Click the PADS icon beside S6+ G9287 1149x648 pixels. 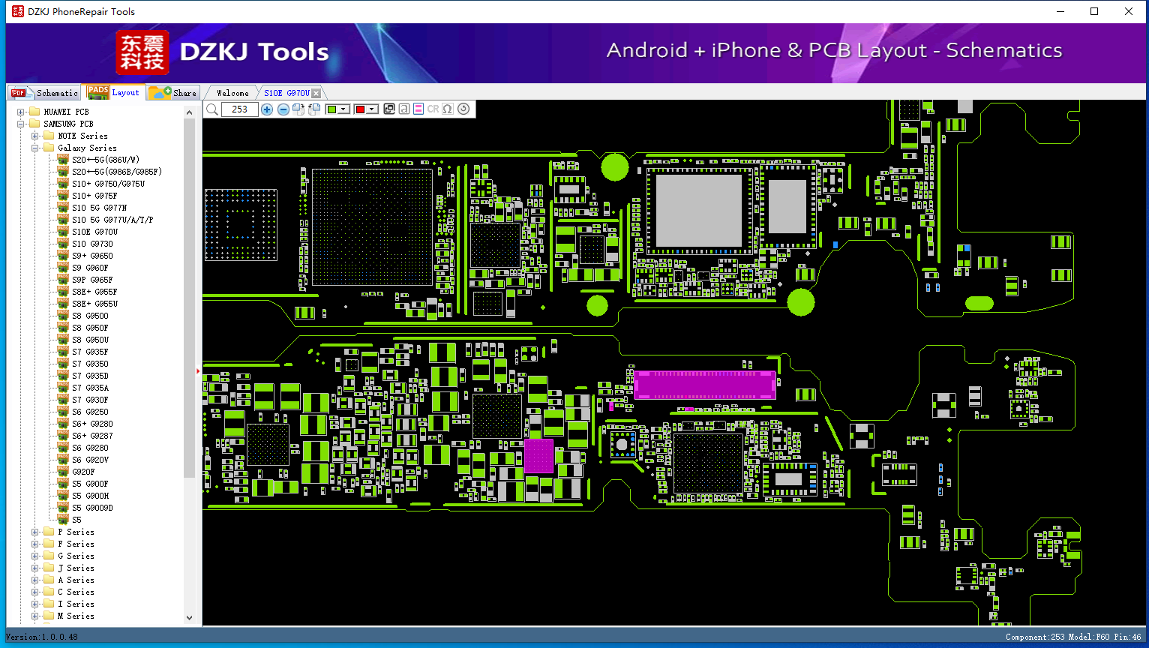(x=63, y=436)
